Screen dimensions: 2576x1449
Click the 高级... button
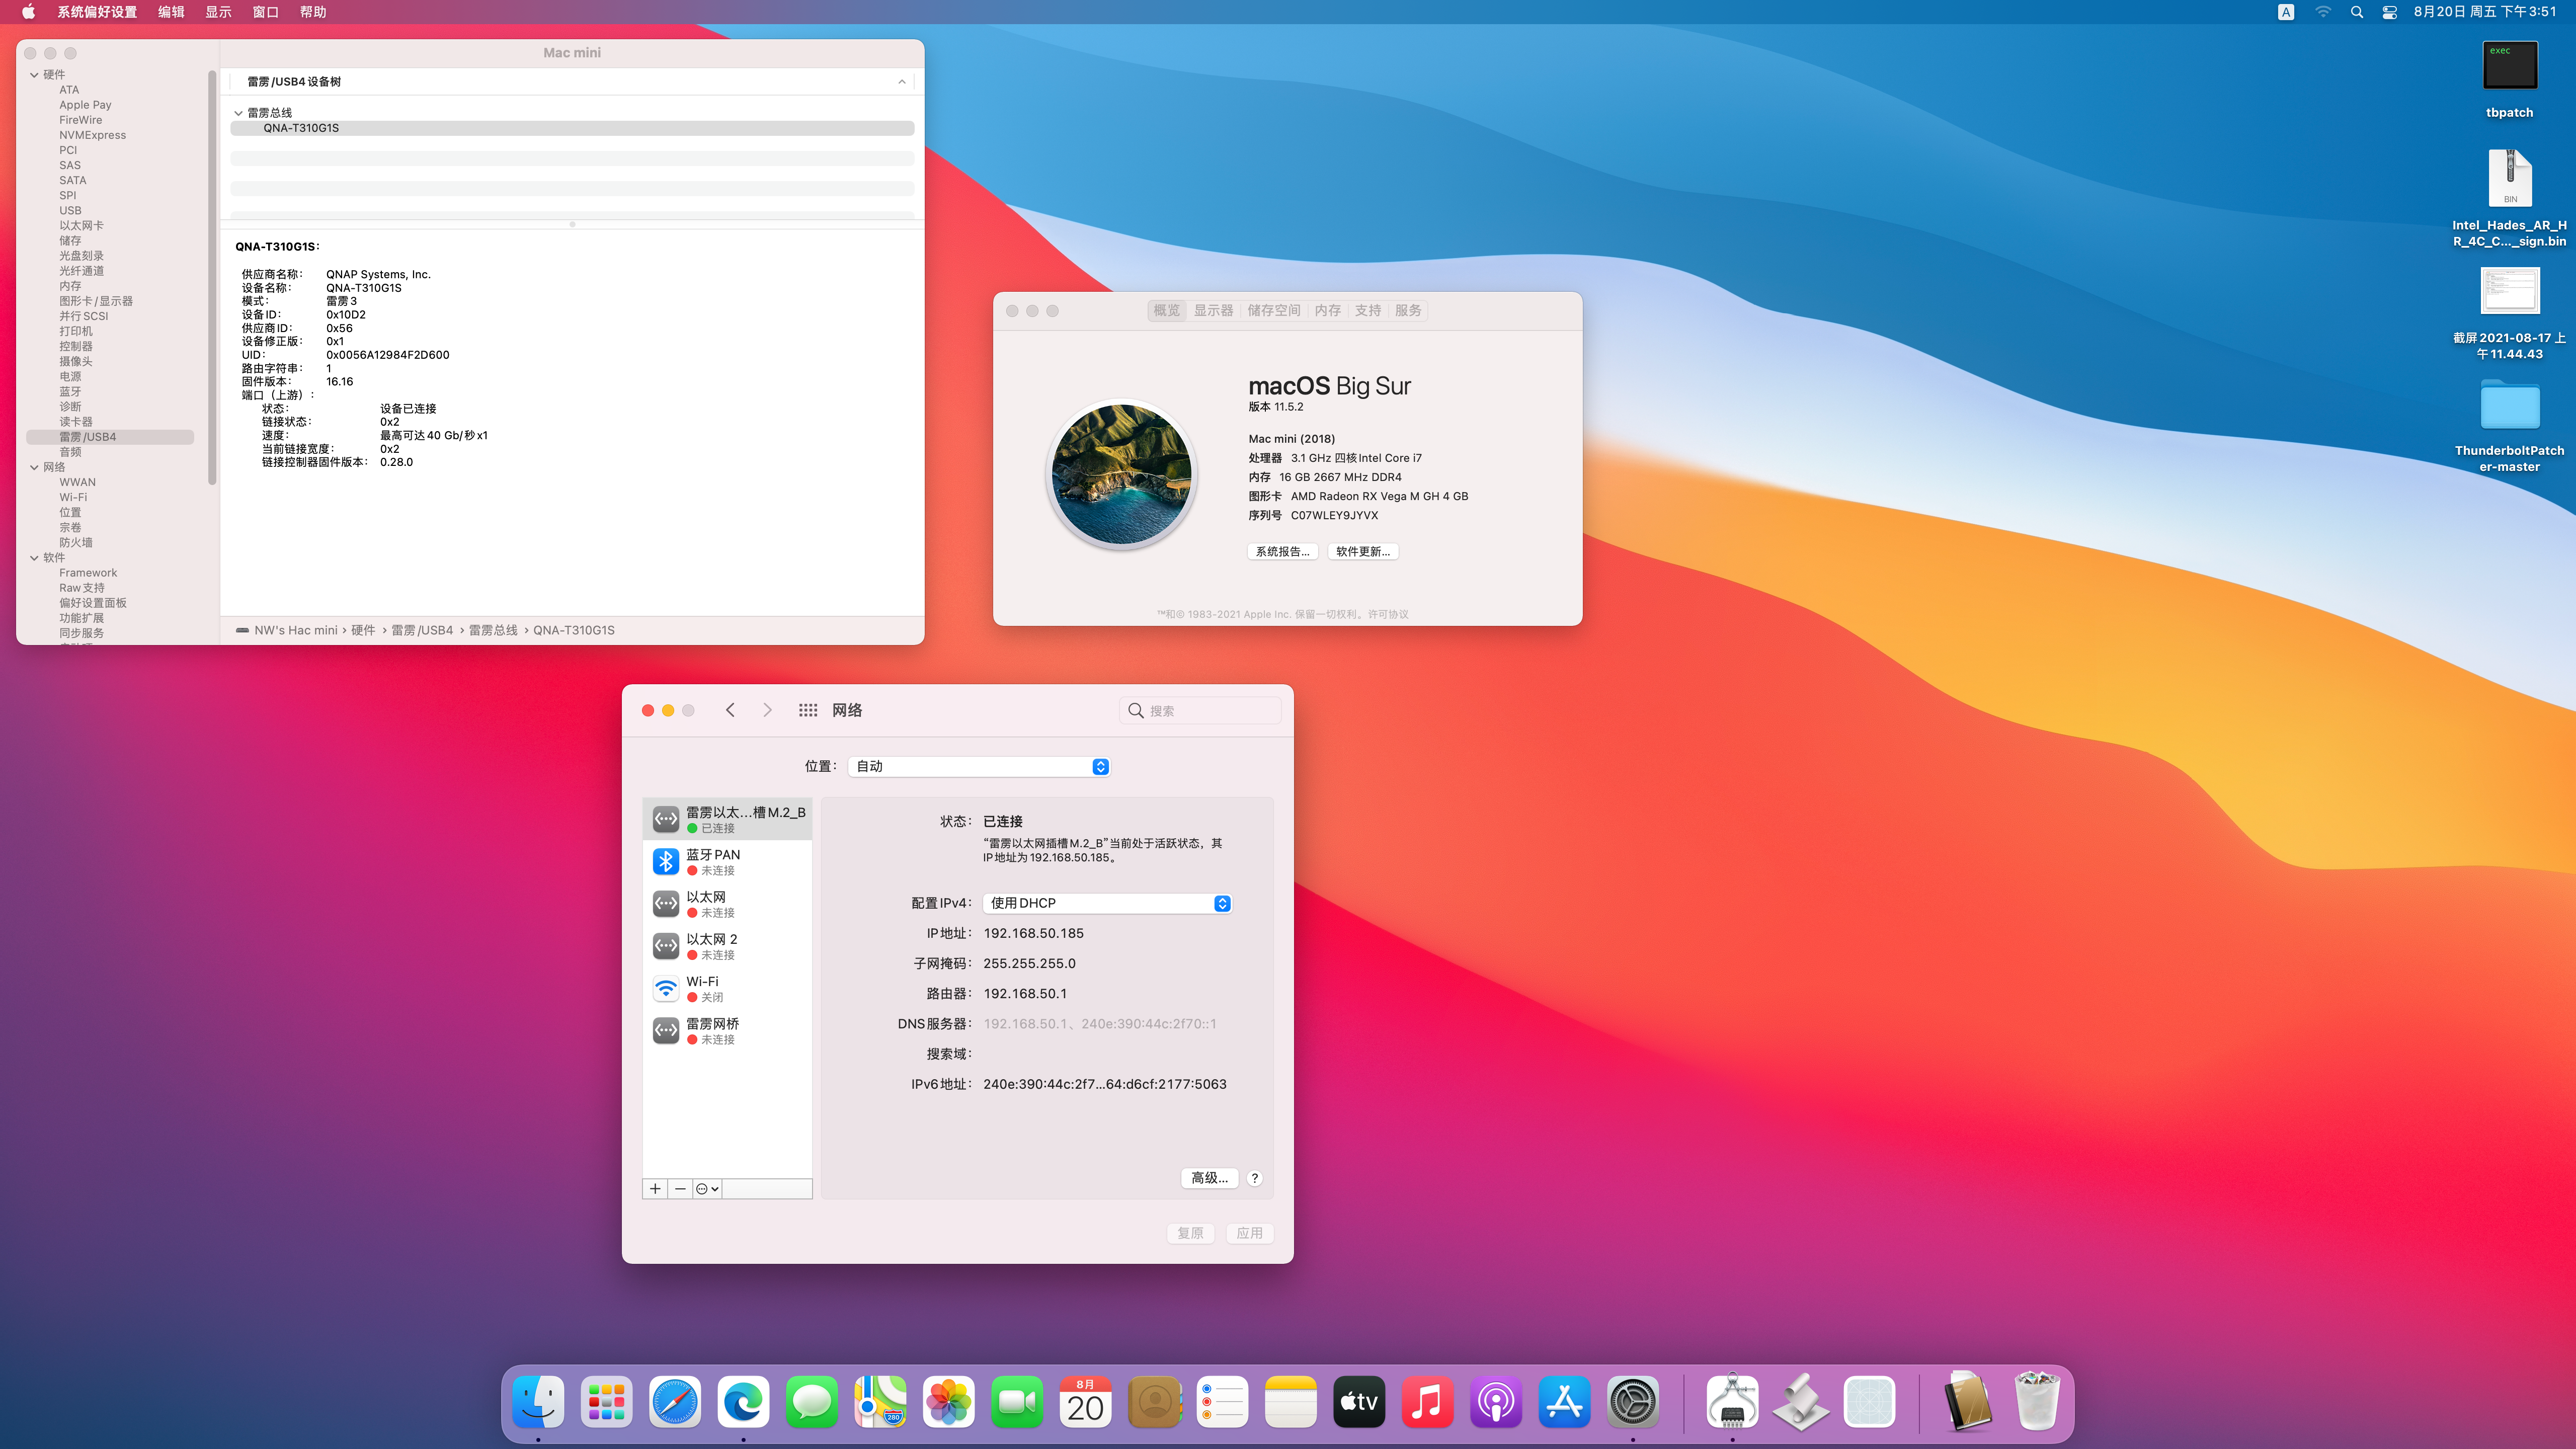tap(1209, 1178)
